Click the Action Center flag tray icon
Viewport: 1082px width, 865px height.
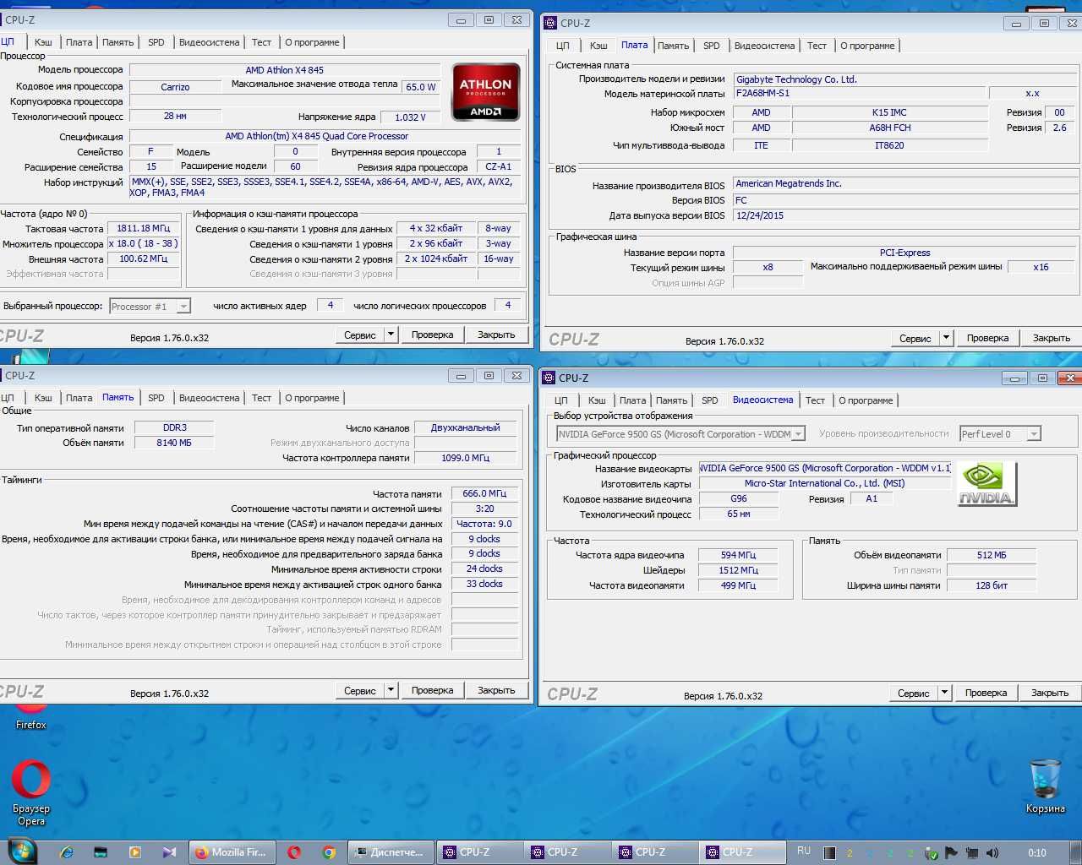coord(951,853)
